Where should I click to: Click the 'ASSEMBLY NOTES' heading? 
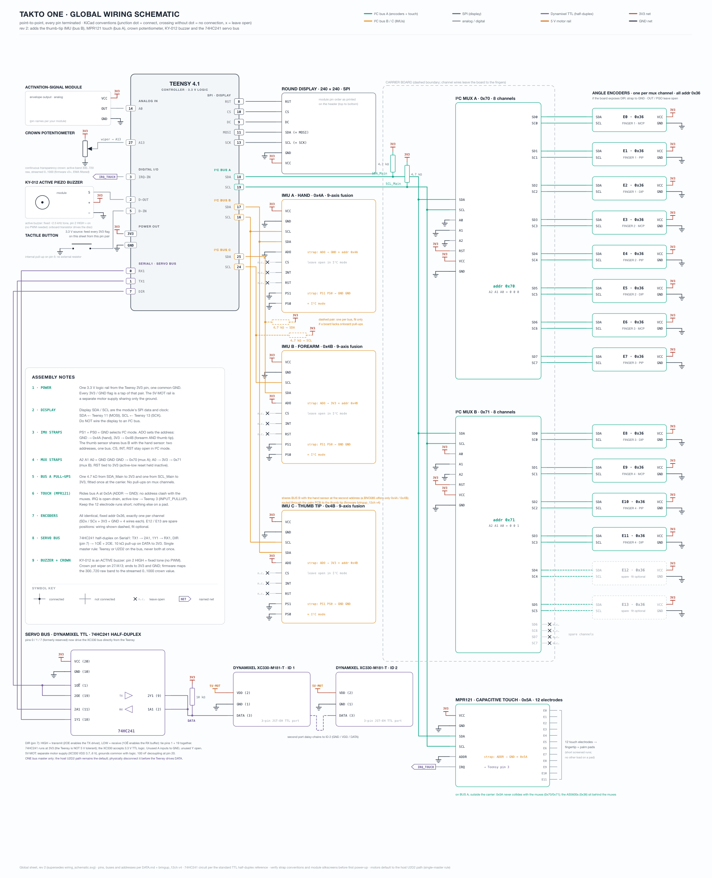tap(53, 377)
